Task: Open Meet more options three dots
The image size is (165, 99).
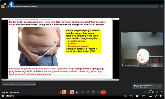Action: tap(98, 92)
